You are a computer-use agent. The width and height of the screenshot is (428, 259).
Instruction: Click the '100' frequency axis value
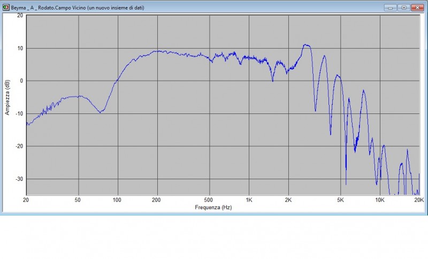(x=117, y=200)
